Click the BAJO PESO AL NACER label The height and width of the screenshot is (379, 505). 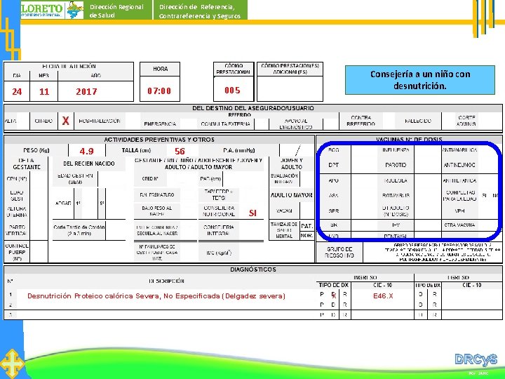coord(156,211)
